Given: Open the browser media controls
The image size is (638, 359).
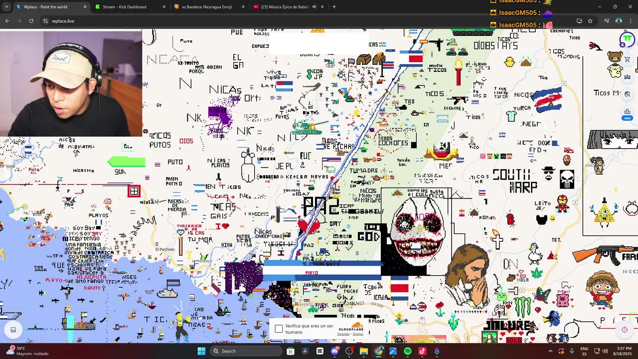Looking at the screenshot, I should (x=607, y=21).
